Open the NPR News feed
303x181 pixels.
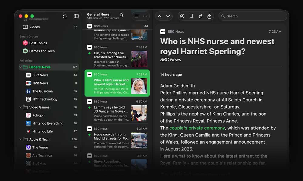(49, 83)
